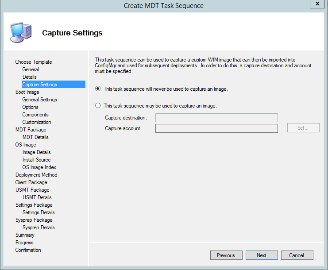The width and height of the screenshot is (328, 270).
Task: Cancel the task sequence wizard
Action: pos(297,255)
